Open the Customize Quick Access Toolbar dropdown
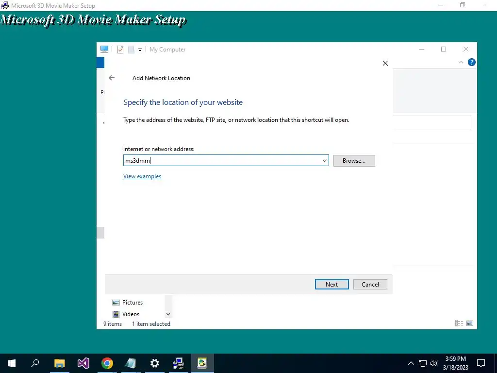This screenshot has width=497, height=373. coord(140,50)
